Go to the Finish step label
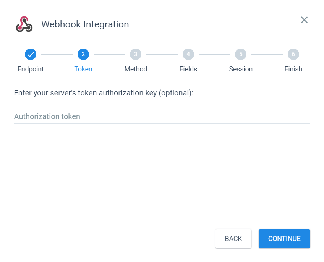Image resolution: width=324 pixels, height=262 pixels. coord(293,69)
